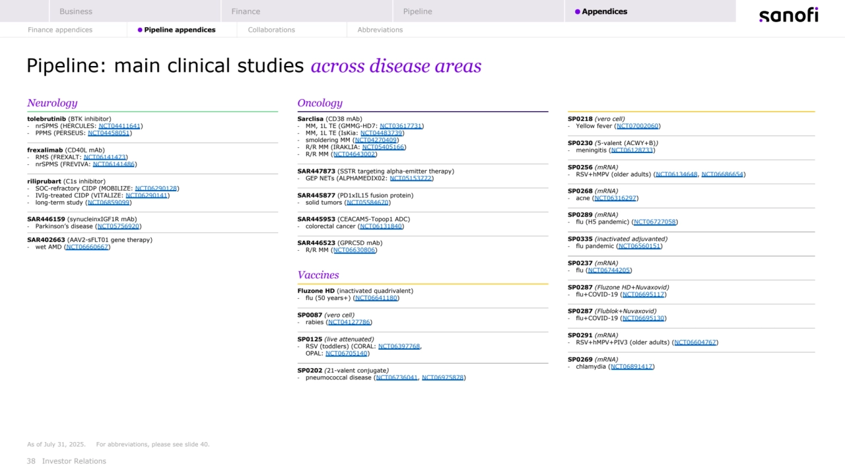845x475 pixels.
Task: Open the Collaborations subsection
Action: coord(271,30)
